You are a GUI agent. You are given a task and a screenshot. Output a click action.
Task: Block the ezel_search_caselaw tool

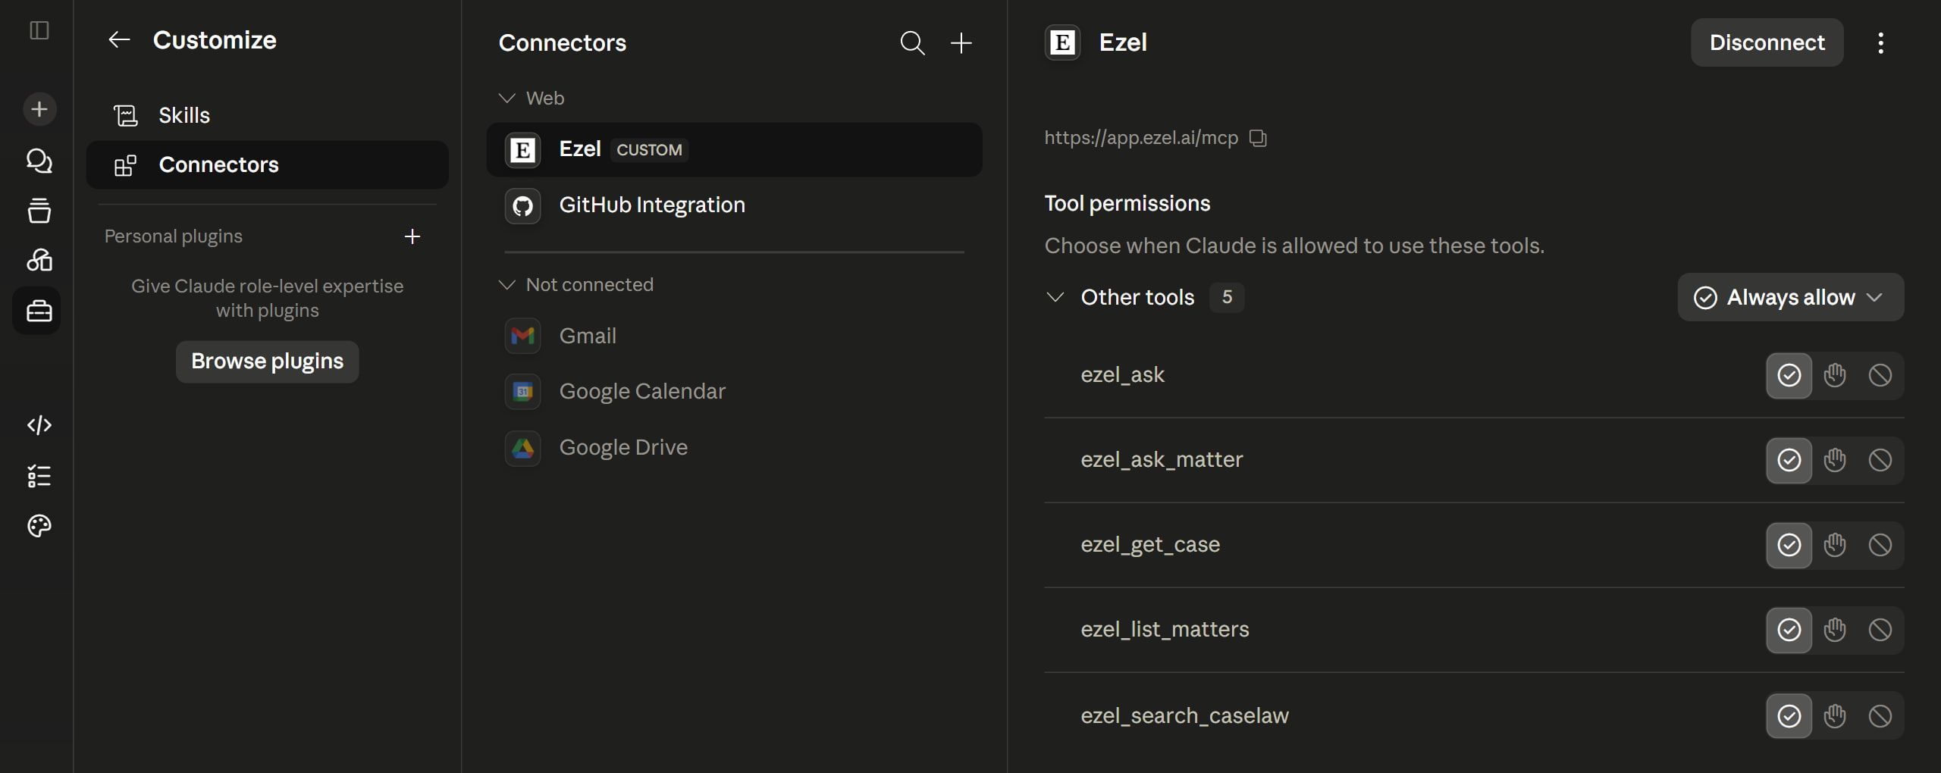point(1880,716)
